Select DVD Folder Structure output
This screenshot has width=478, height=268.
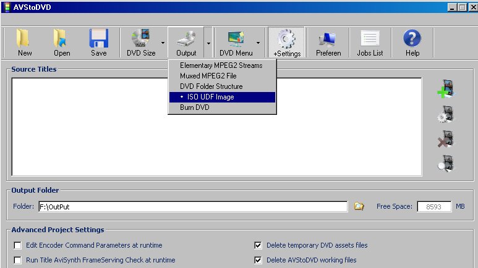(x=222, y=86)
